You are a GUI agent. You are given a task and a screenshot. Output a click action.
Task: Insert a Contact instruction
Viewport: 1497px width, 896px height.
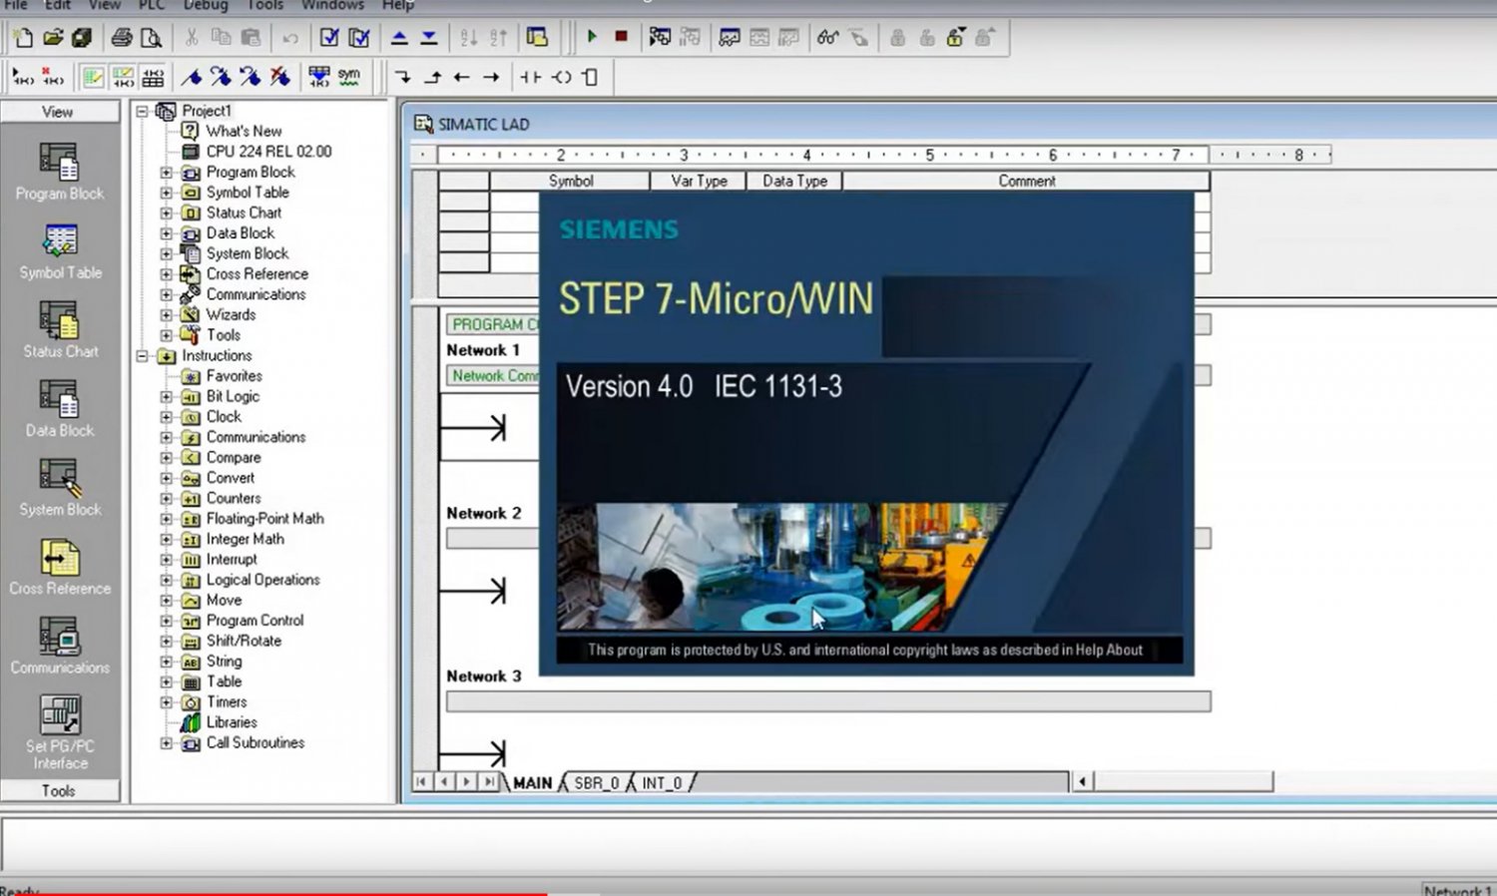[531, 77]
